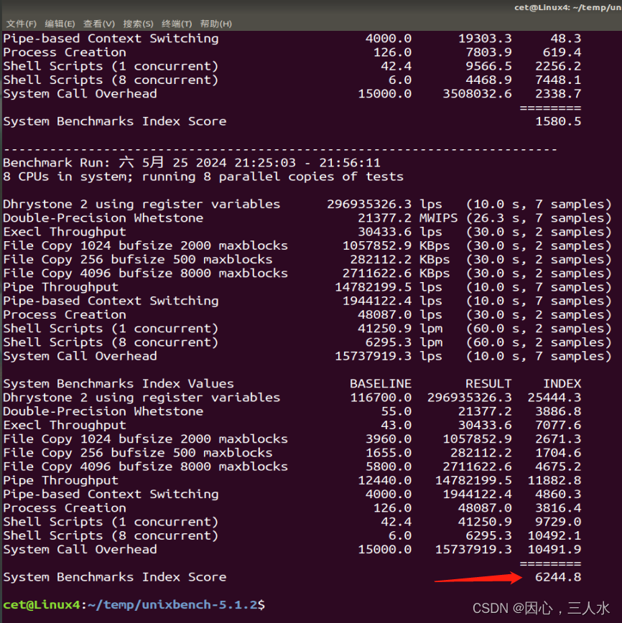Click Execl Throughput 30433.6 lps value

coord(399,232)
